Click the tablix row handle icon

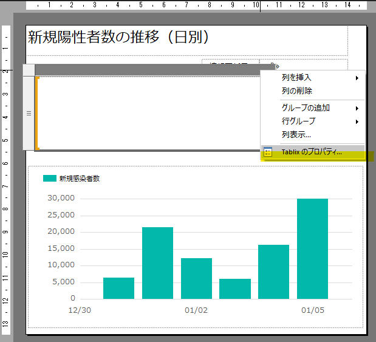[29, 113]
